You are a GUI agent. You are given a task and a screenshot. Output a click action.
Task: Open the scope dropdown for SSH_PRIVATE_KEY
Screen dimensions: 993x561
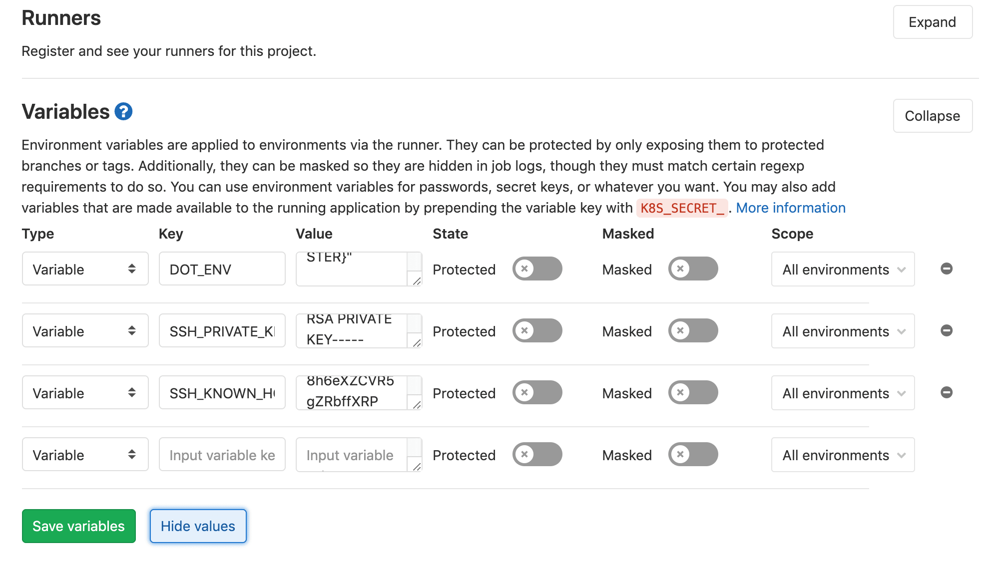pos(843,331)
